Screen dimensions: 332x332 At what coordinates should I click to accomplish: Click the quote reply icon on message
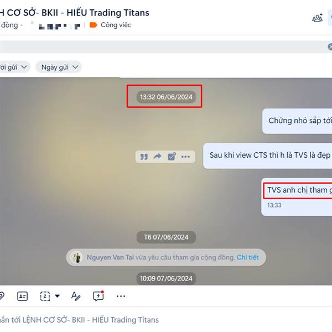click(144, 157)
